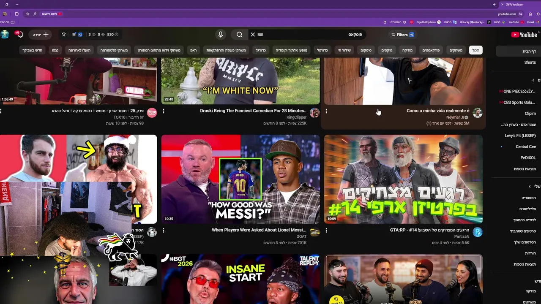541x304 pixels.
Task: Expand תוצאות נוספות under הורדות
Action: pyautogui.click(x=525, y=264)
